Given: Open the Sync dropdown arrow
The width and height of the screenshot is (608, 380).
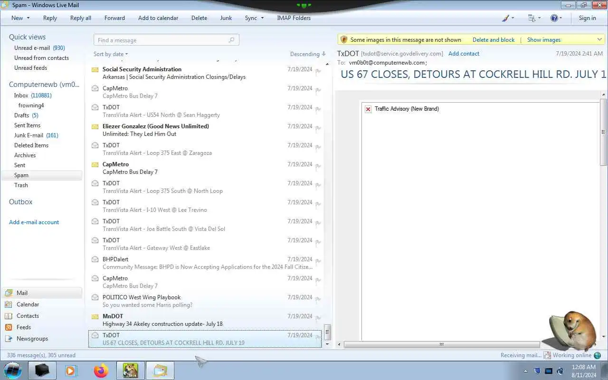Looking at the screenshot, I should [x=262, y=18].
